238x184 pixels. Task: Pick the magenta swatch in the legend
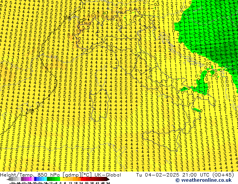pos(30,179)
